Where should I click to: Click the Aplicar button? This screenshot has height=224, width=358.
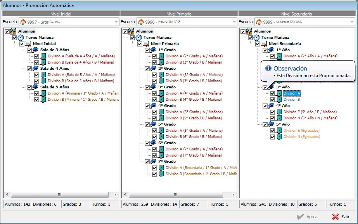pos(308,217)
